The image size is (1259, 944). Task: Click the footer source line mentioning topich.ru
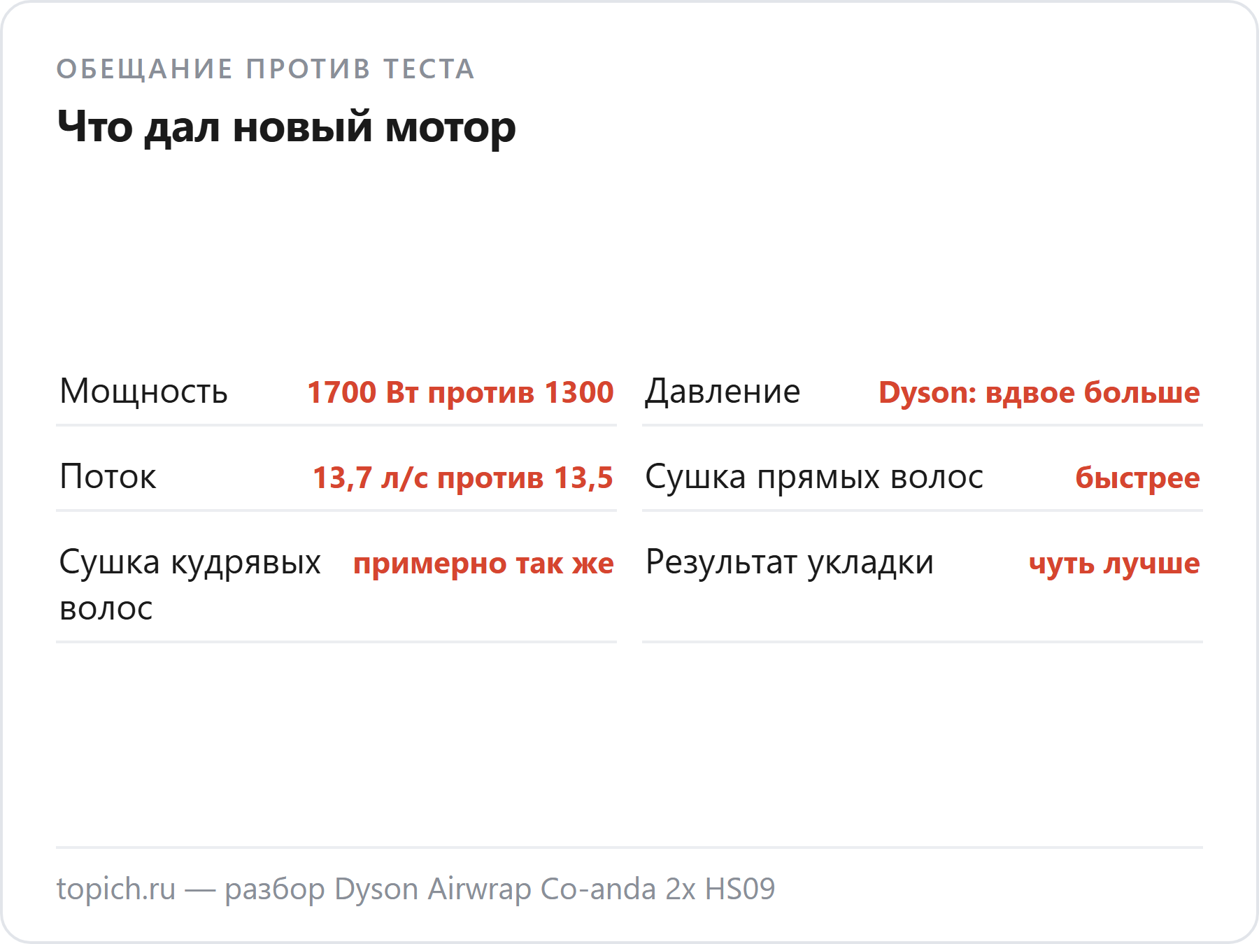pos(416,889)
